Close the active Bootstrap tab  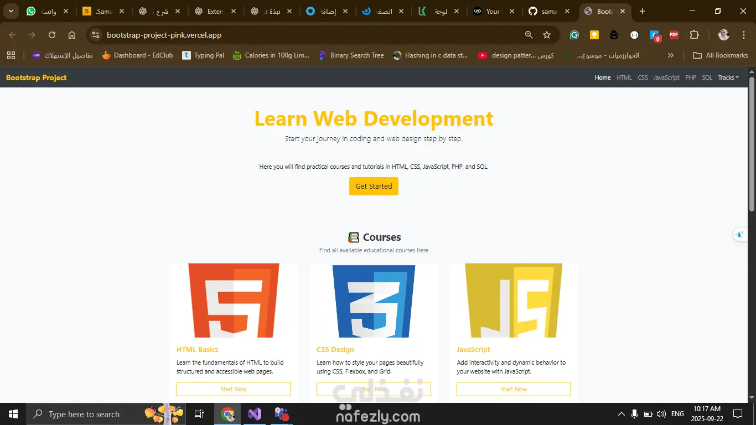point(623,11)
